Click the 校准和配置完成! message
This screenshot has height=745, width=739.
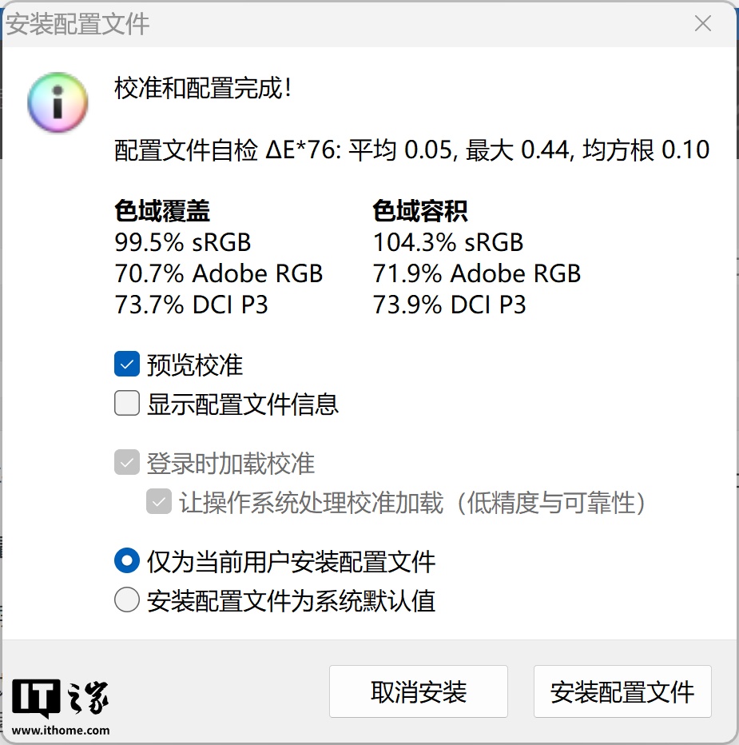pyautogui.click(x=203, y=89)
